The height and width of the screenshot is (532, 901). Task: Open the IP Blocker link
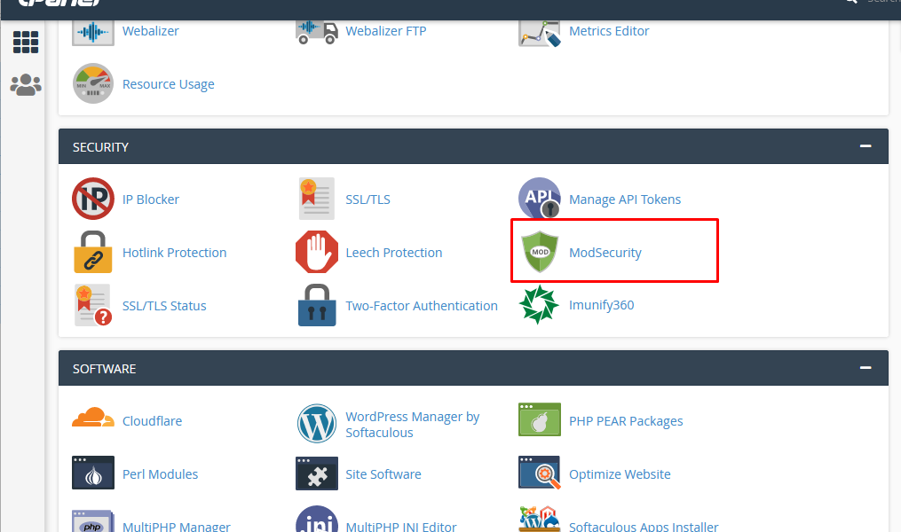[151, 199]
